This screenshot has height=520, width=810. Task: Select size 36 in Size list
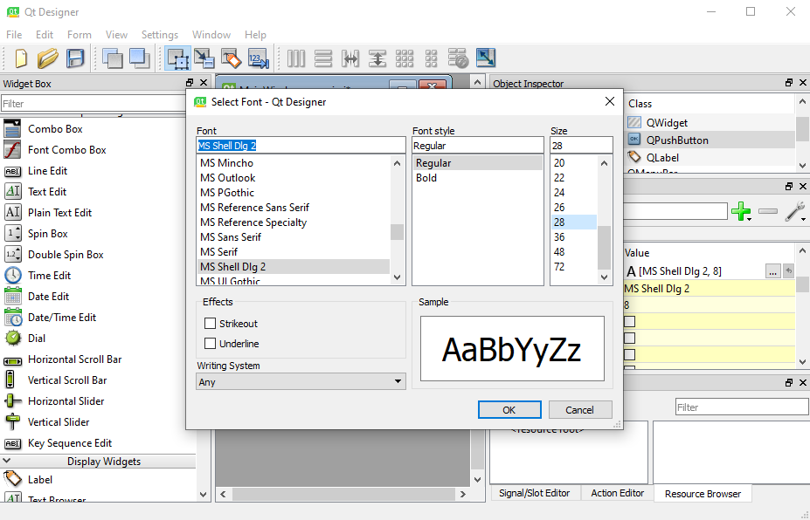click(559, 237)
